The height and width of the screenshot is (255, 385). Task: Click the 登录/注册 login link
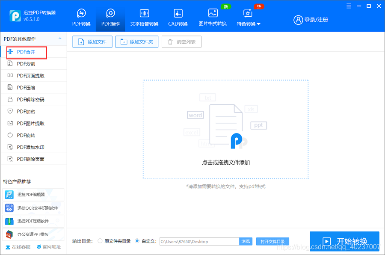[316, 20]
